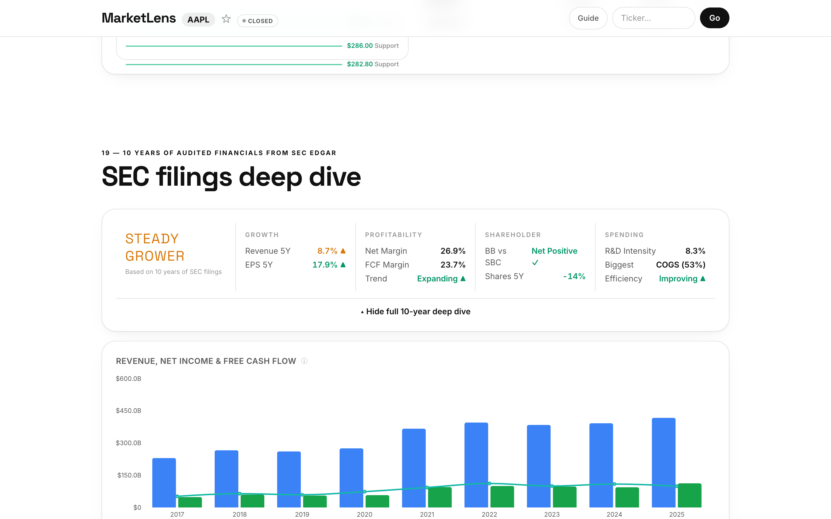831x519 pixels.
Task: Click the info icon next to chart title
Action: 304,361
